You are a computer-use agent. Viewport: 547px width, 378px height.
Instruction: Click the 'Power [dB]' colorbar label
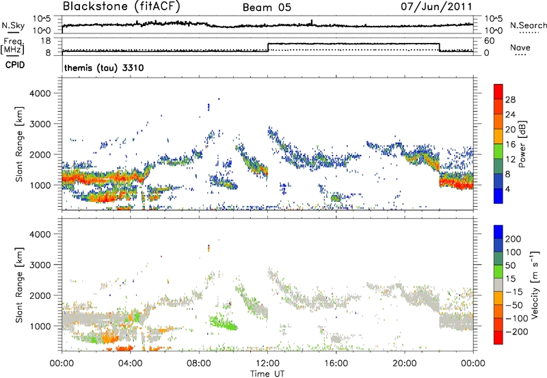(522, 144)
